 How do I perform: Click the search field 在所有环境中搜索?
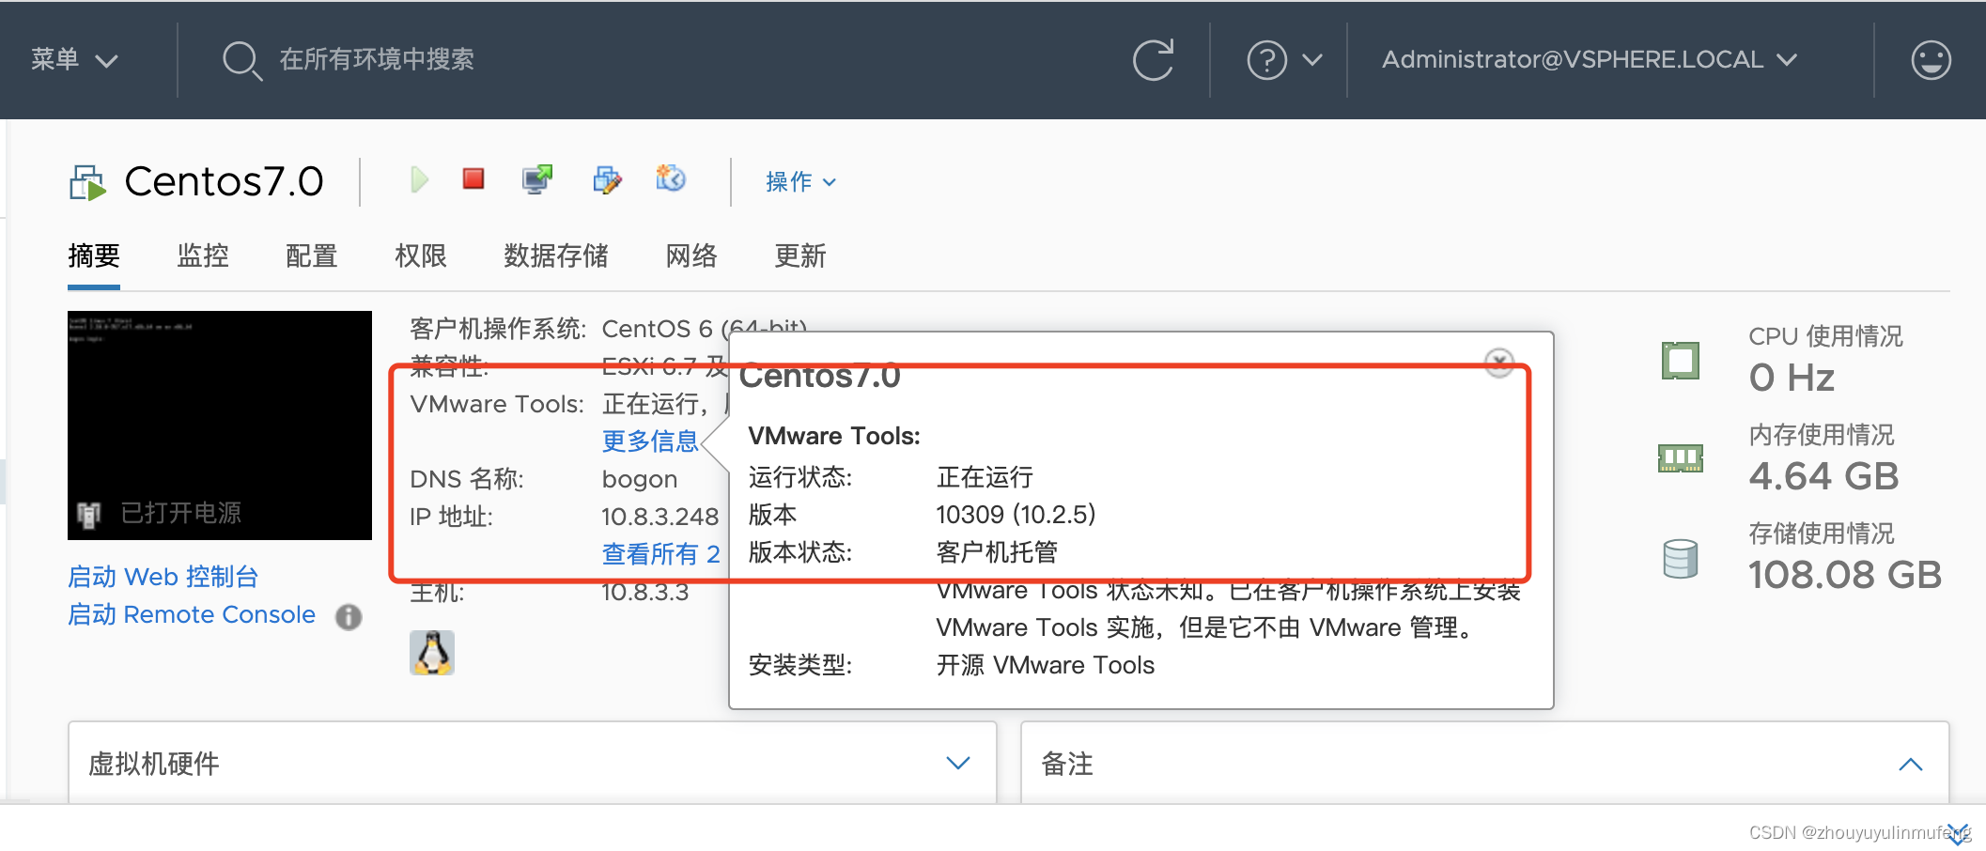[375, 58]
